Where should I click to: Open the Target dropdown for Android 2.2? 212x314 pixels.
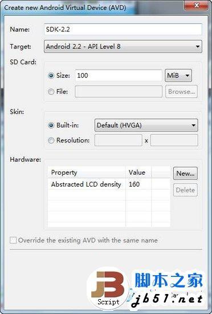[123, 47]
